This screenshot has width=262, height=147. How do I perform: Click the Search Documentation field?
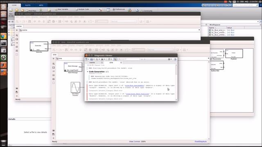pos(246,5)
